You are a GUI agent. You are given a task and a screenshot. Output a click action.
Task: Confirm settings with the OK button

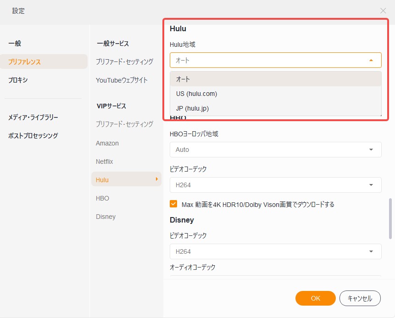pyautogui.click(x=315, y=298)
